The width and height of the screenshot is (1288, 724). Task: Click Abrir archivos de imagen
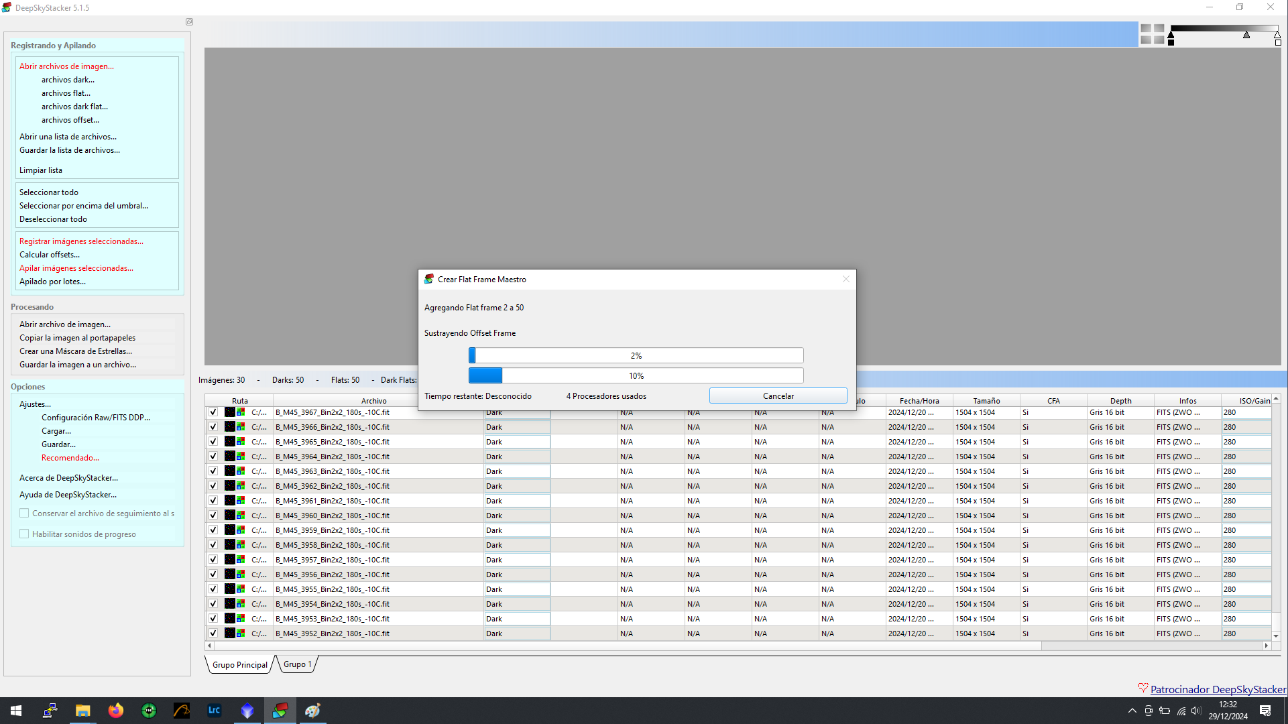click(x=66, y=66)
